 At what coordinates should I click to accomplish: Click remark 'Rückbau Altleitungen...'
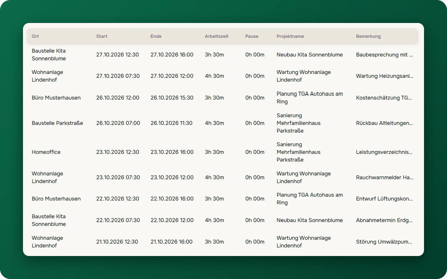tap(384, 123)
